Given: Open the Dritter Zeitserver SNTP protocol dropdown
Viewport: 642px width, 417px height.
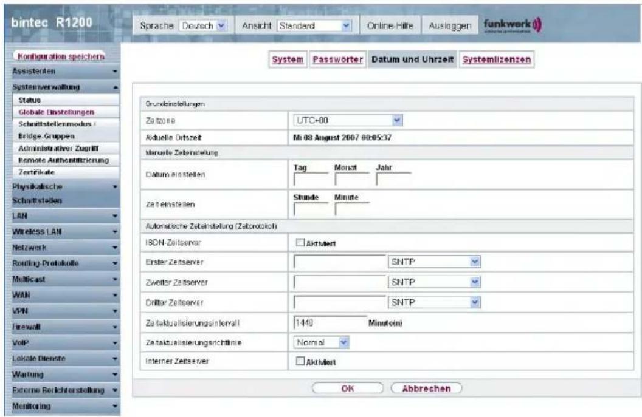Looking at the screenshot, I should (x=434, y=302).
